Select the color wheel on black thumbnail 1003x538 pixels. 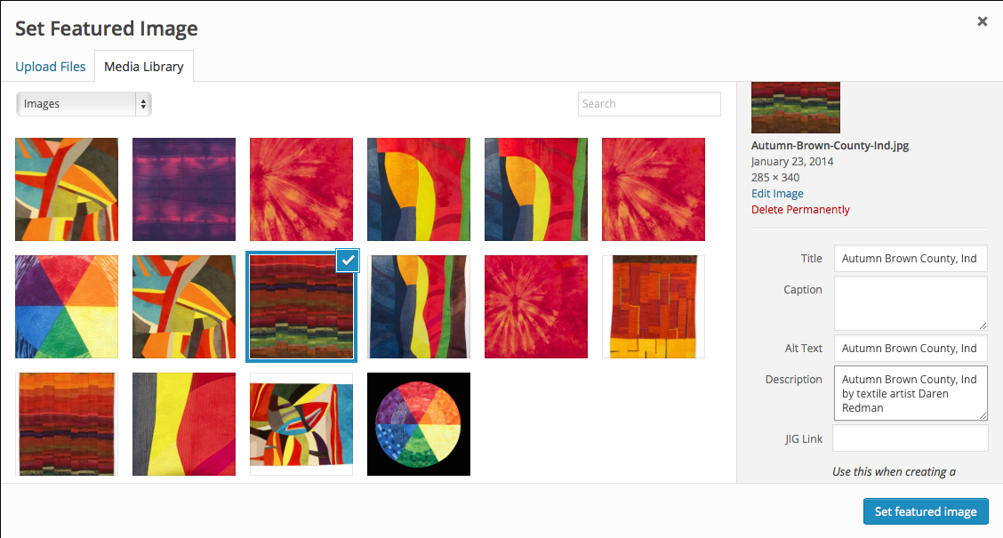418,424
